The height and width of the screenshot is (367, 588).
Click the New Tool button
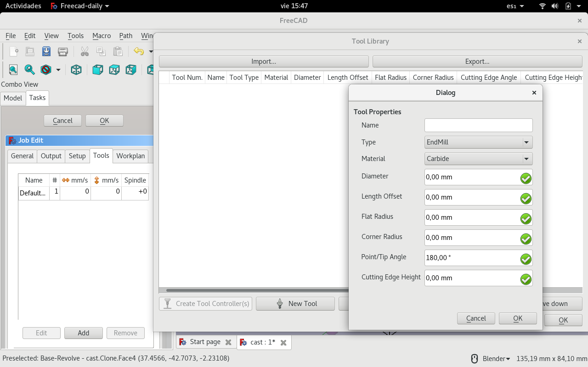point(295,304)
